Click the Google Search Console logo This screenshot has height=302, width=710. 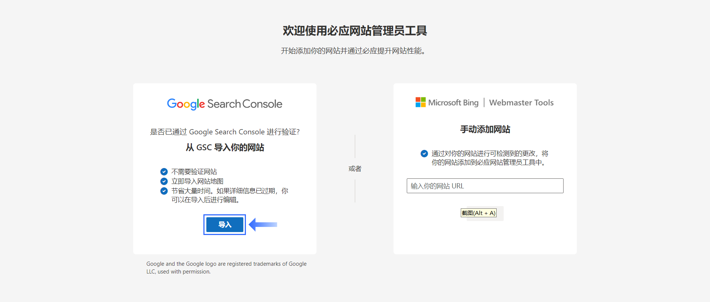(x=224, y=104)
